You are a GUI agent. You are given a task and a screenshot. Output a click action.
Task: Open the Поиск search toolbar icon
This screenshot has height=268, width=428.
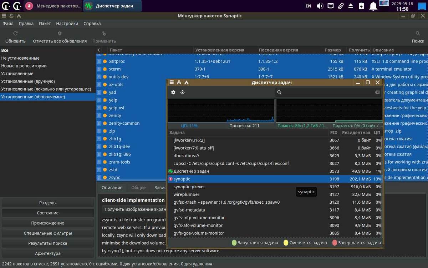pos(418,34)
